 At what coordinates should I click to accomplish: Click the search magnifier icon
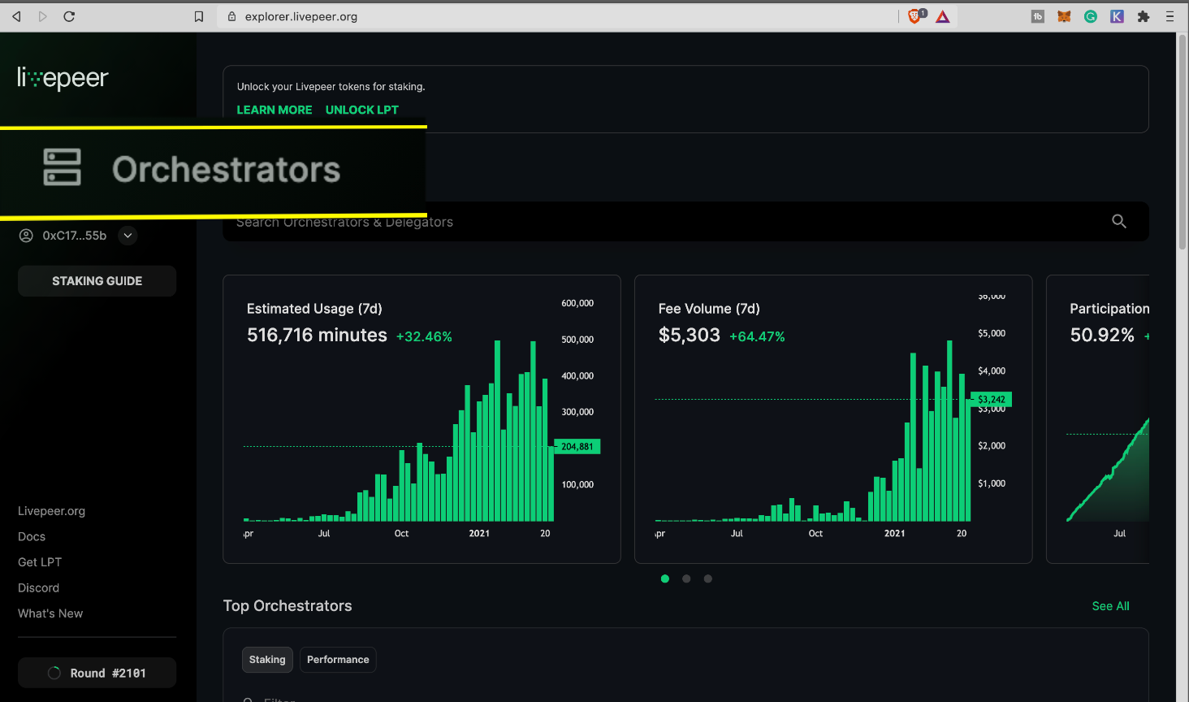pos(1119,221)
